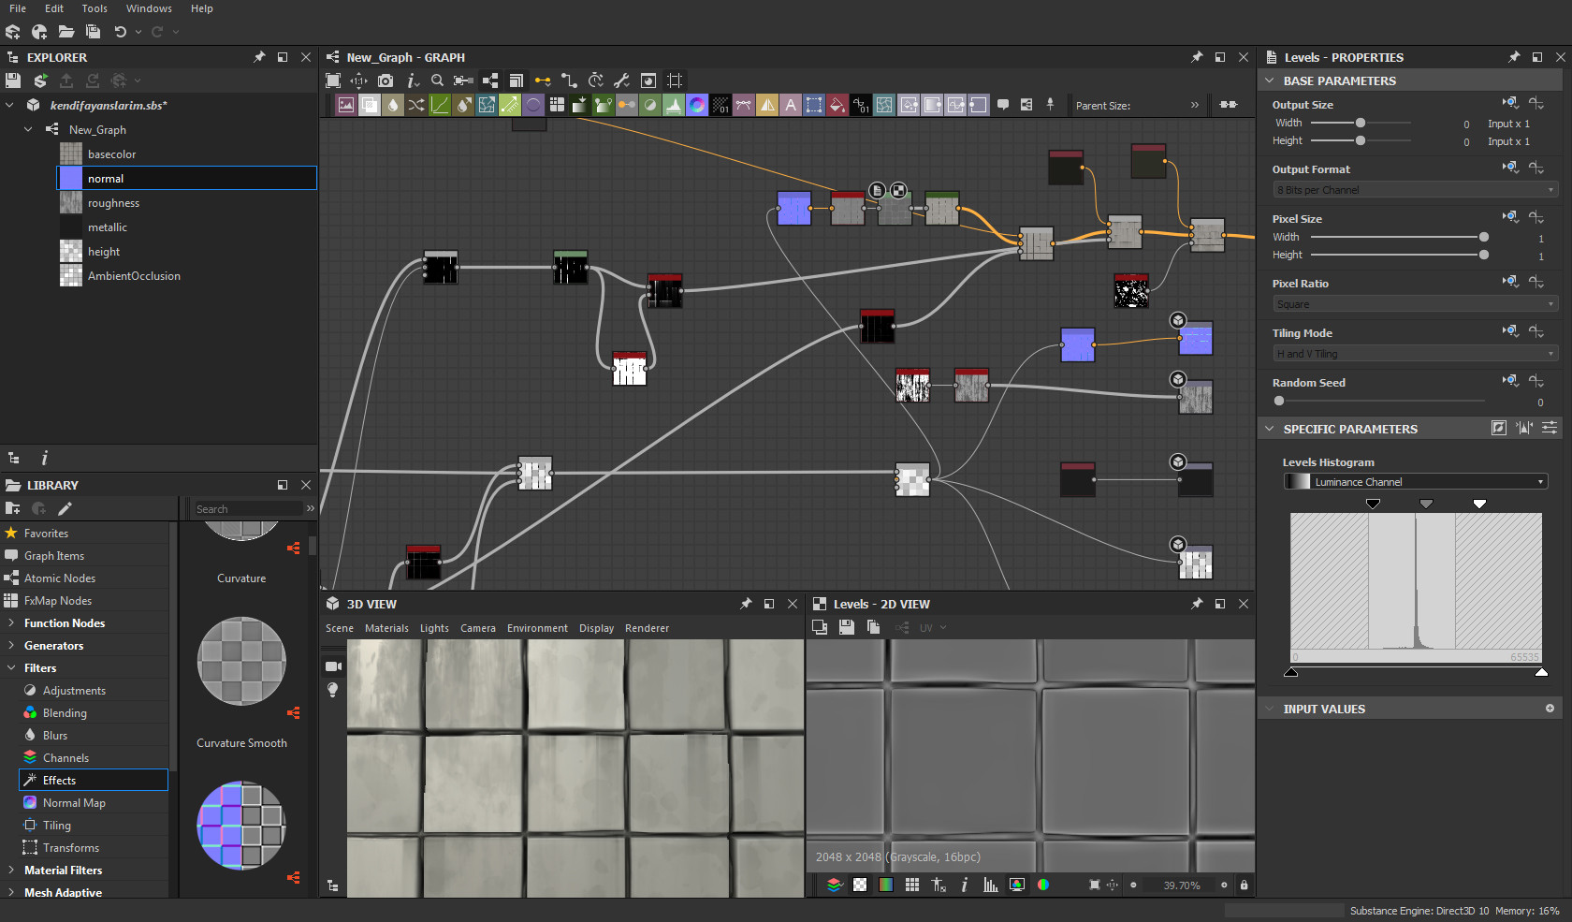Open the Materials menu in 3D view

(386, 628)
